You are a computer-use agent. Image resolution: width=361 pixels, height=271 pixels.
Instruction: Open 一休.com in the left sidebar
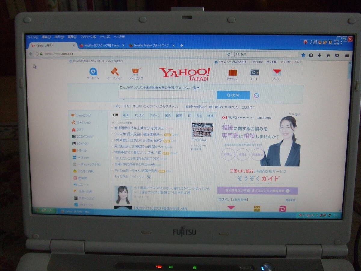(x=81, y=157)
